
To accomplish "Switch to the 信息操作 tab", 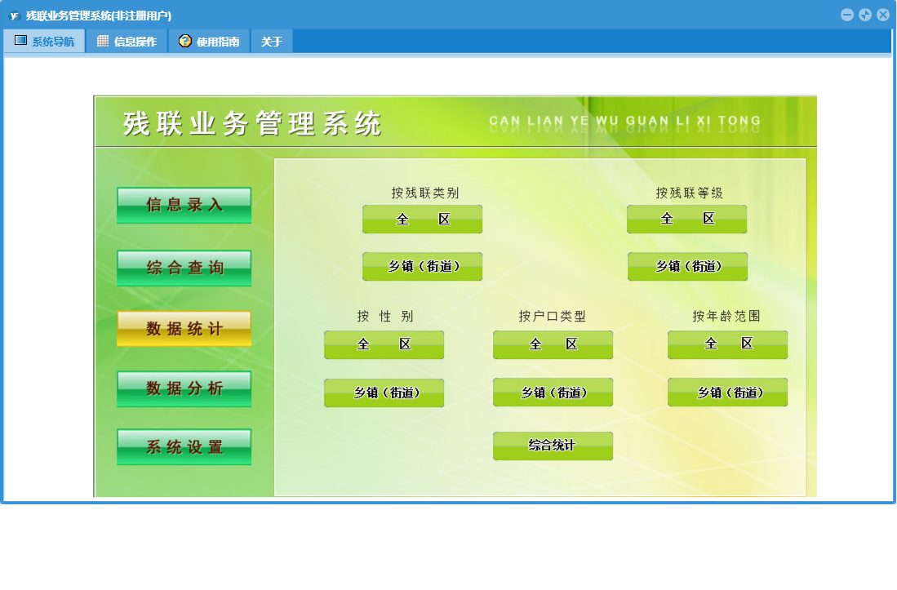I will [x=127, y=41].
